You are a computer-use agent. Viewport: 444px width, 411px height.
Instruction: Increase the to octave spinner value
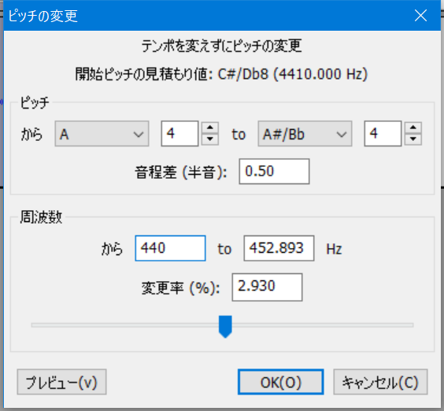click(x=413, y=128)
